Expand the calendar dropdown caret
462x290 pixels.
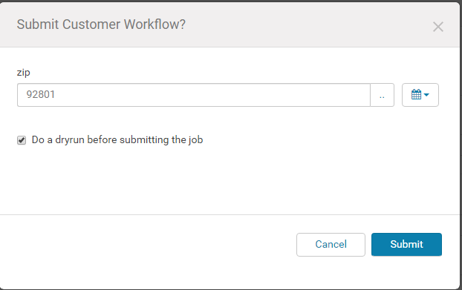(x=426, y=95)
